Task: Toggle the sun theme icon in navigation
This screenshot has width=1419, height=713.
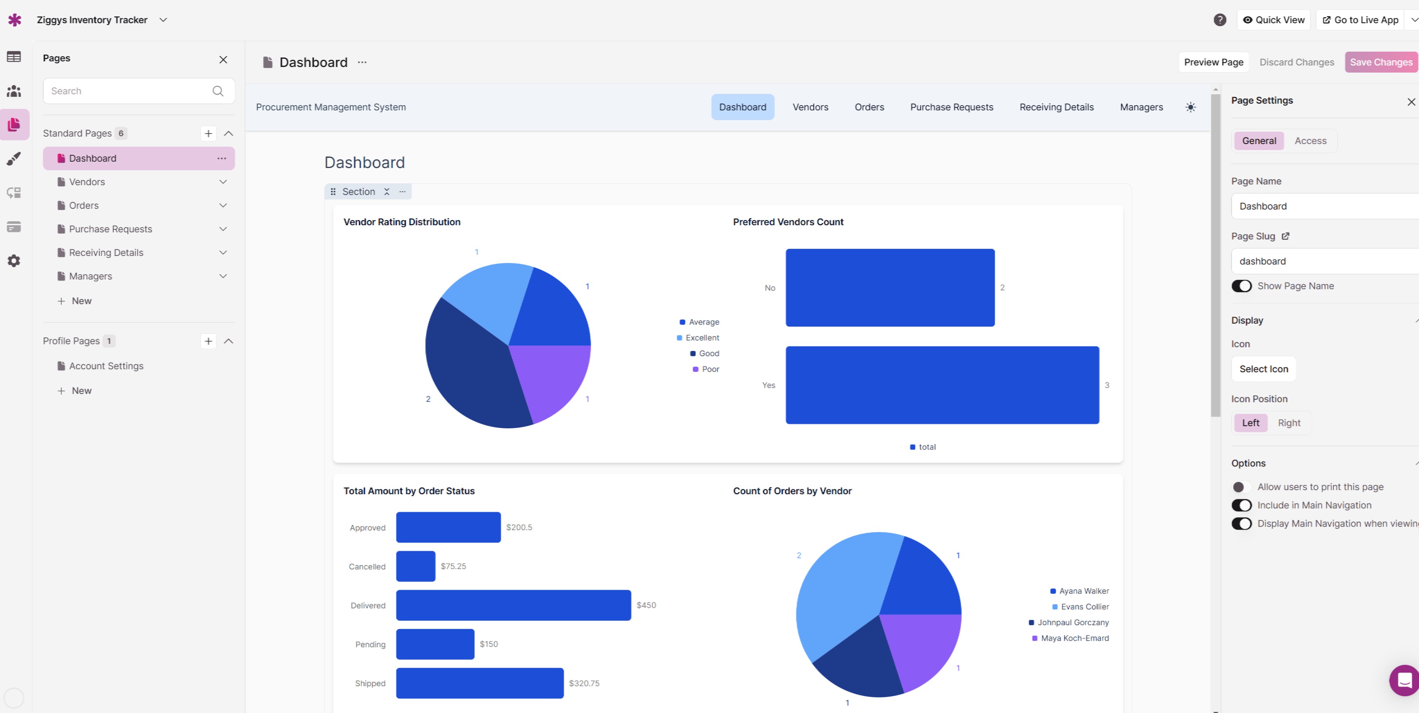Action: point(1190,107)
